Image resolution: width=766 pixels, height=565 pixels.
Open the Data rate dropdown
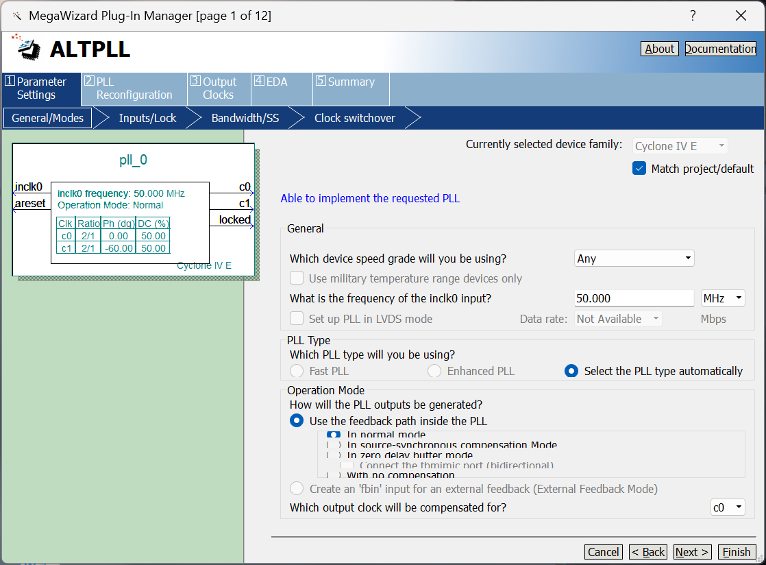point(618,319)
